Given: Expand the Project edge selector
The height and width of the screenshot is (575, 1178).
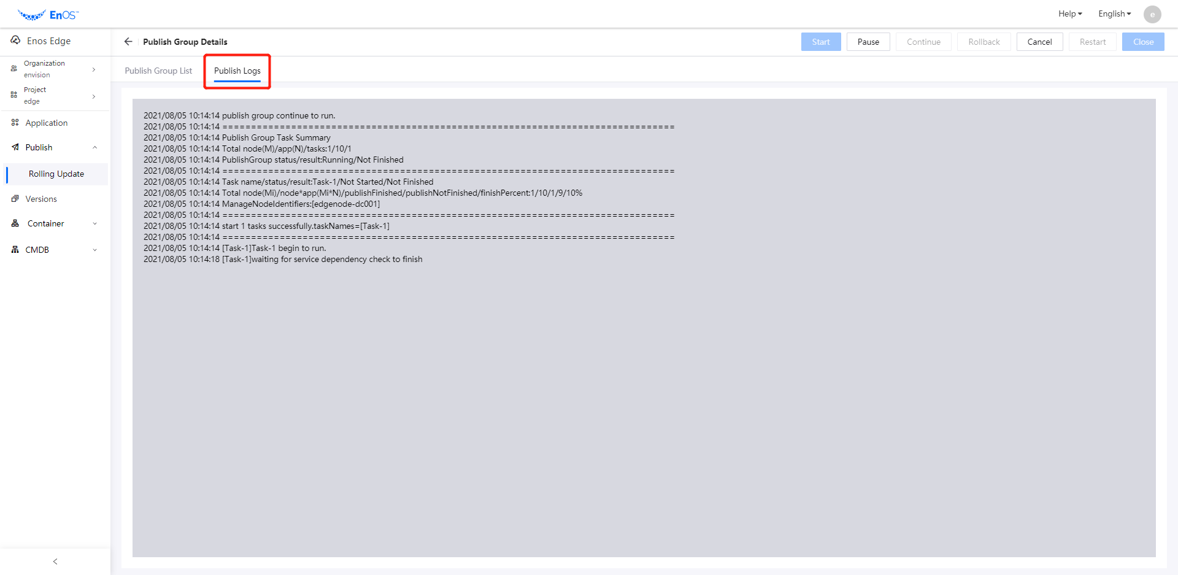Looking at the screenshot, I should 94,96.
